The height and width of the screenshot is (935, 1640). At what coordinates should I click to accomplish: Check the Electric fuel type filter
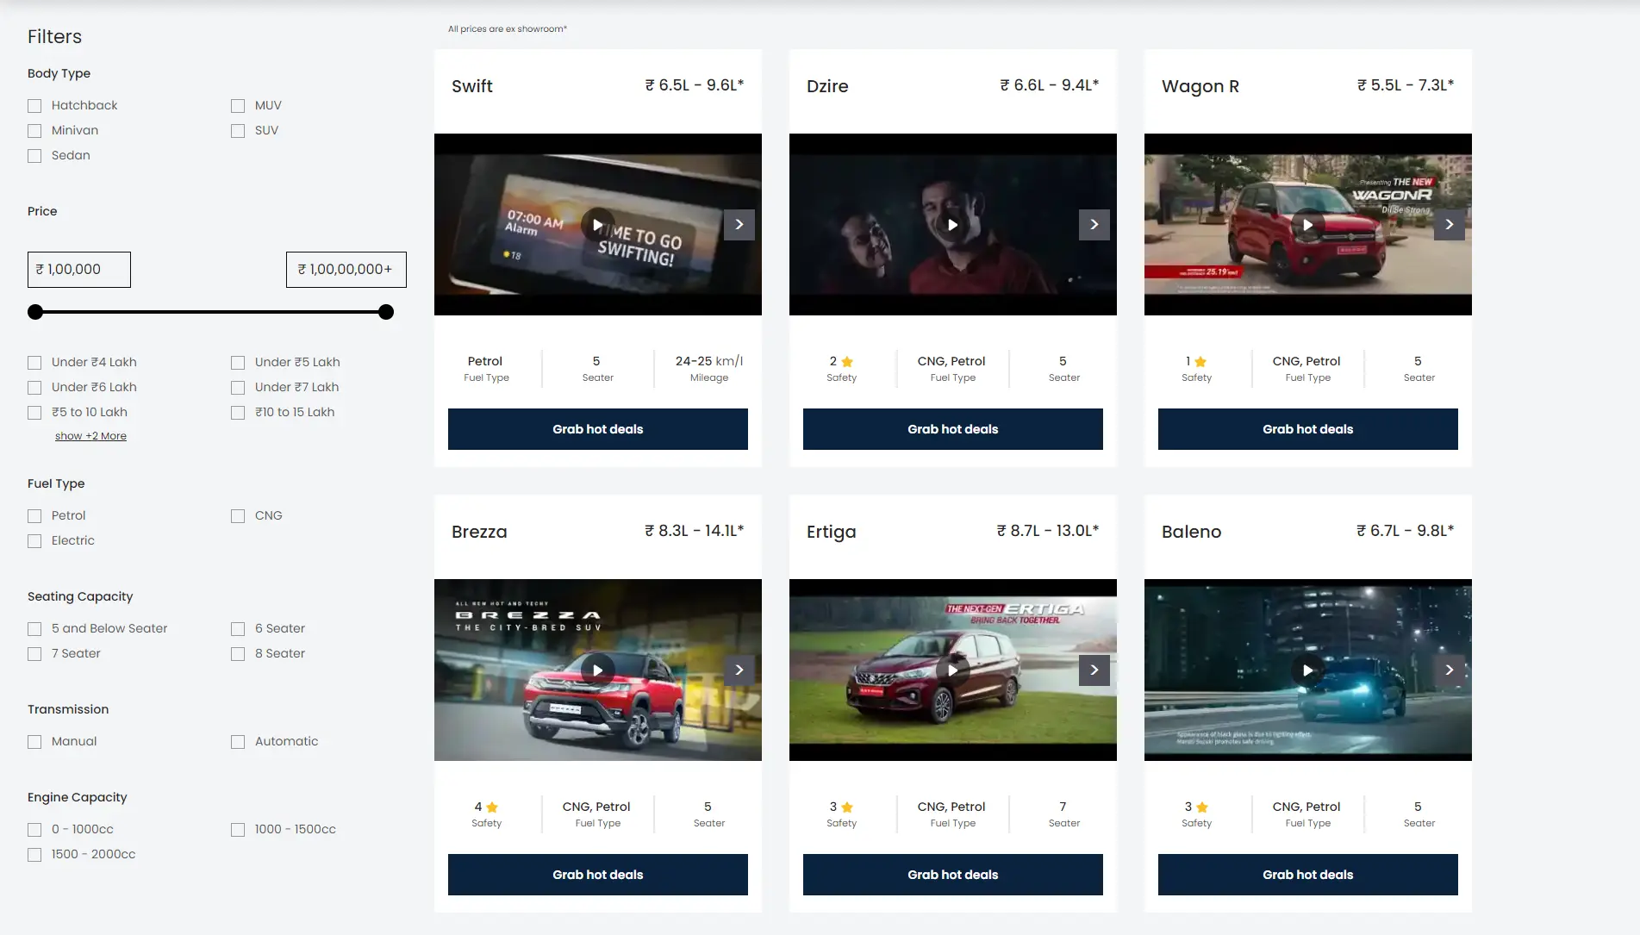click(x=34, y=541)
